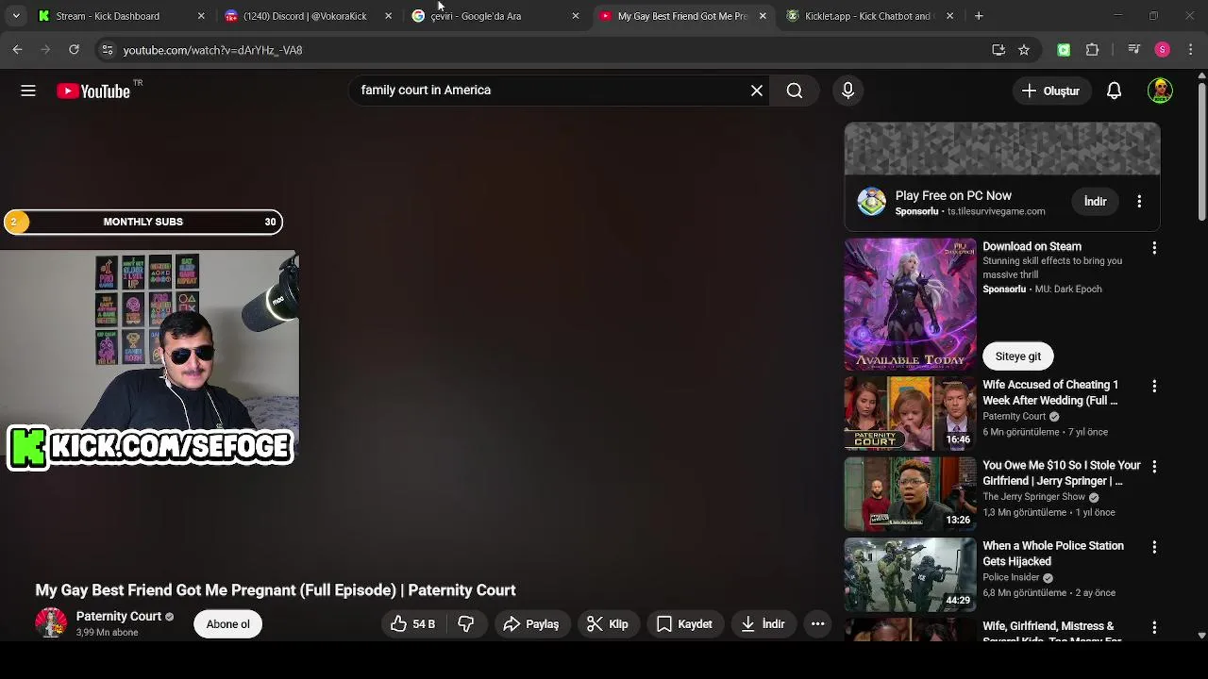Open the media control toolbar icon
The width and height of the screenshot is (1208, 679).
tap(1134, 50)
